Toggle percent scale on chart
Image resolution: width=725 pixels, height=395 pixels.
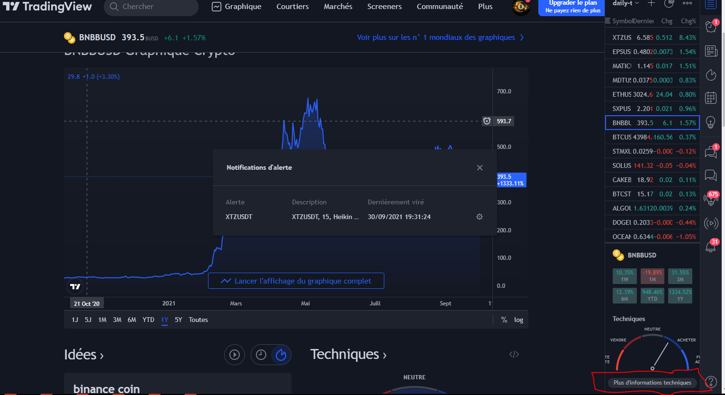tap(504, 320)
